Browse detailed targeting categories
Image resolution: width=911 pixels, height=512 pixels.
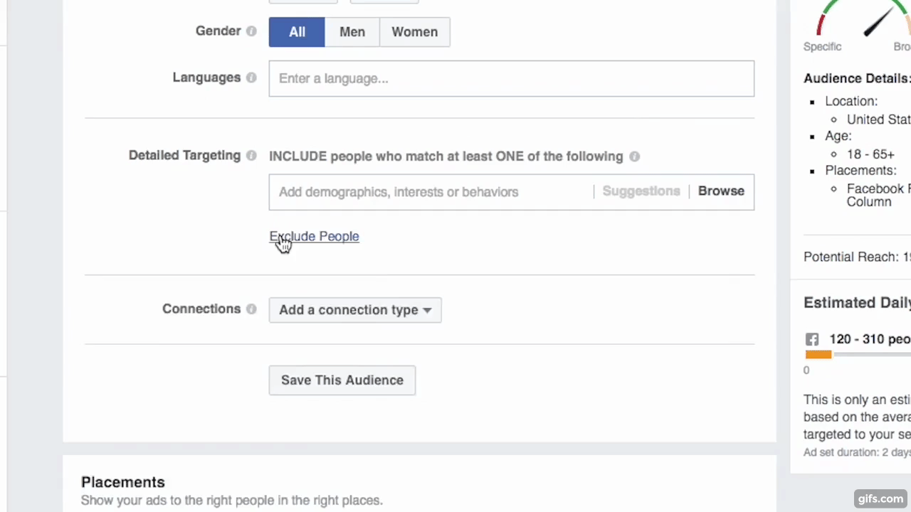pos(721,191)
